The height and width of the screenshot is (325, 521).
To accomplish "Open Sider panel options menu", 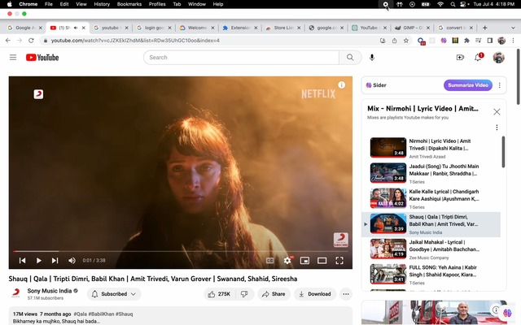I will 499,84.
